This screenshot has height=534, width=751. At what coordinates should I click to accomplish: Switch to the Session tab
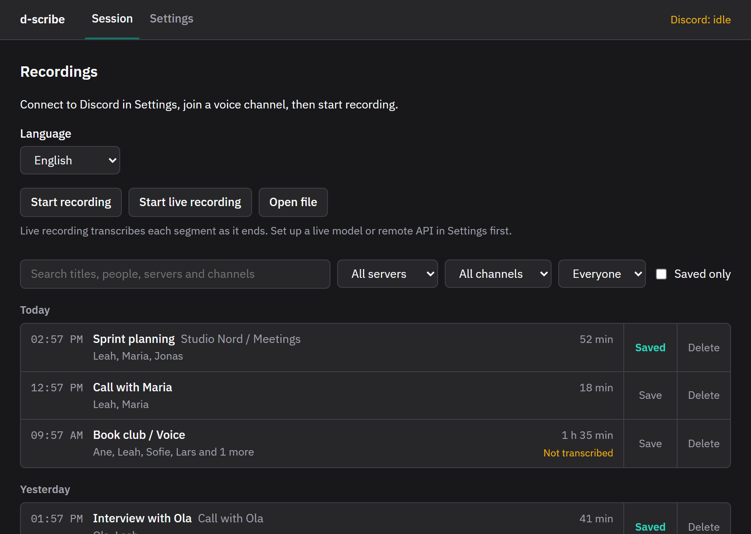(x=112, y=19)
